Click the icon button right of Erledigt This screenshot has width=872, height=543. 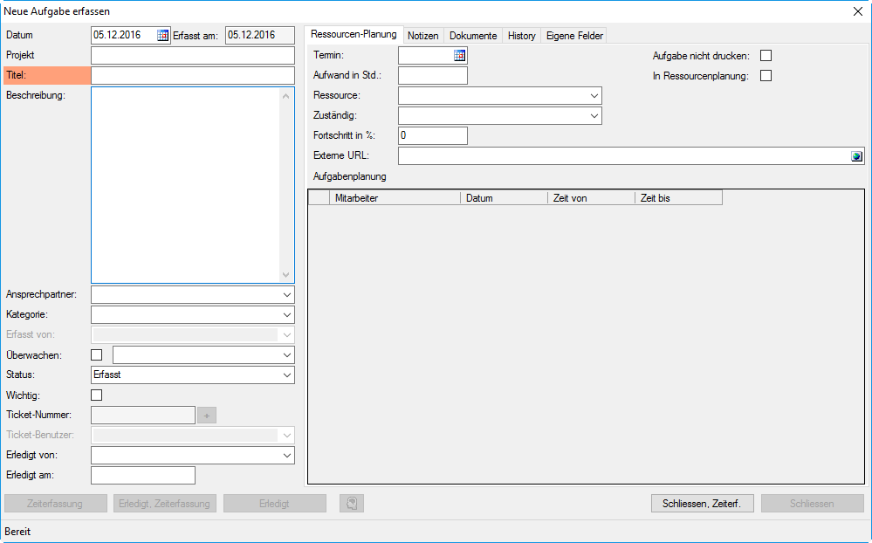pos(351,504)
